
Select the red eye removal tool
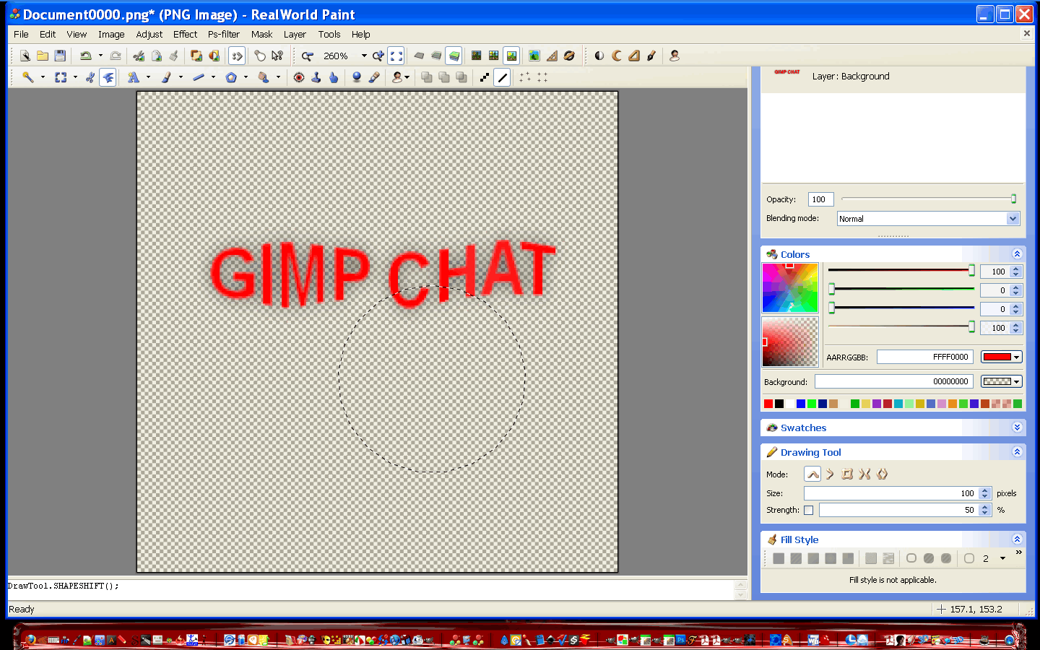point(298,77)
